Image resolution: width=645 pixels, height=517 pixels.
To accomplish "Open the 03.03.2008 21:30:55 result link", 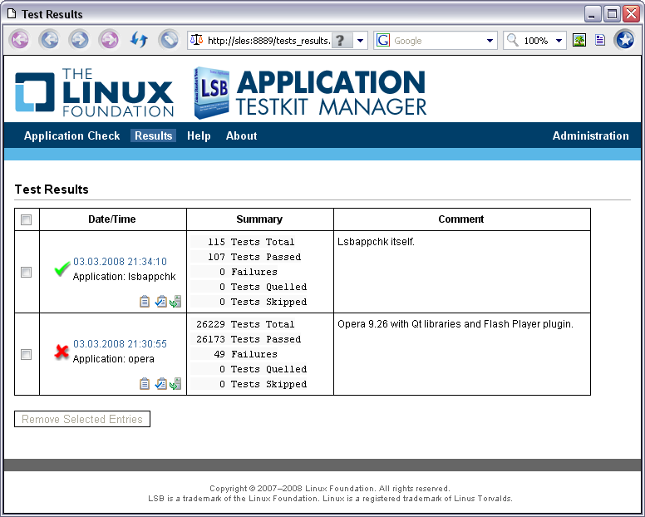I will [121, 344].
